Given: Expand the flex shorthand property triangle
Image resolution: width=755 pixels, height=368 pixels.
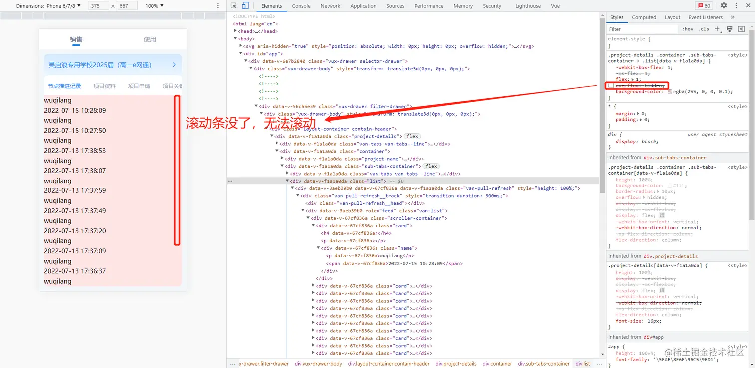Looking at the screenshot, I should pos(633,80).
